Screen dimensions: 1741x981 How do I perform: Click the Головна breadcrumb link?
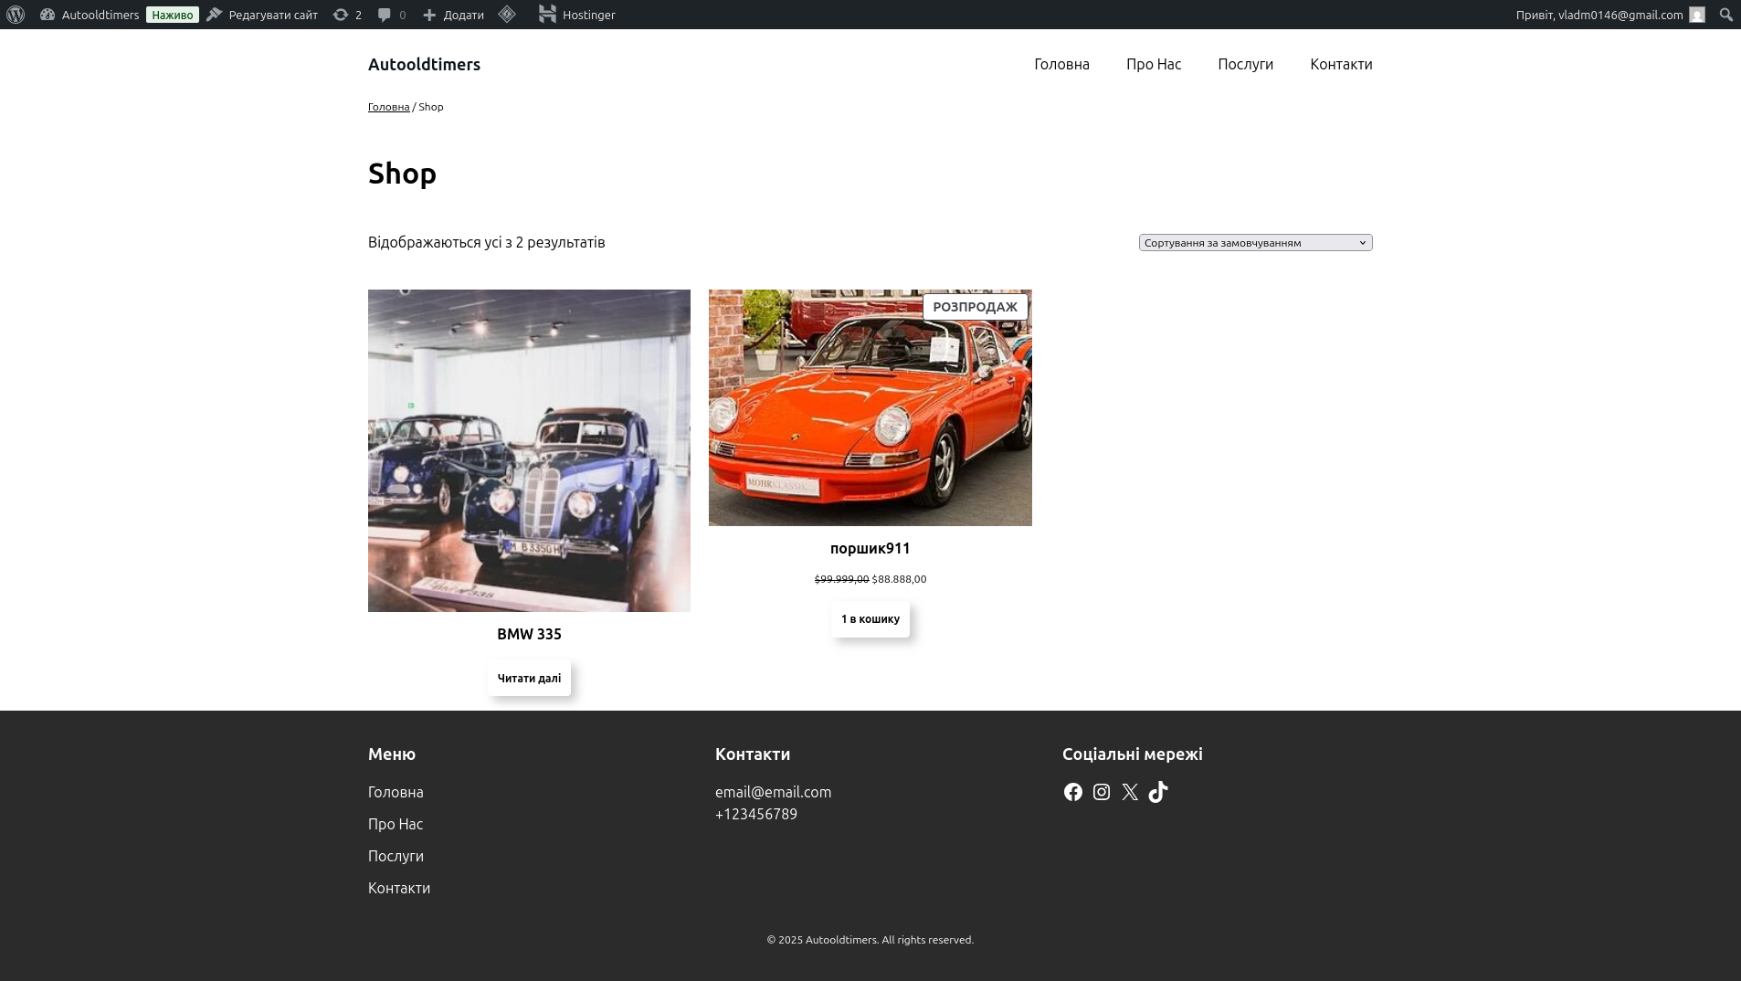click(388, 107)
